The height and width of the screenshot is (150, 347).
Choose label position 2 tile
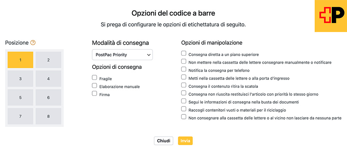pos(48,60)
